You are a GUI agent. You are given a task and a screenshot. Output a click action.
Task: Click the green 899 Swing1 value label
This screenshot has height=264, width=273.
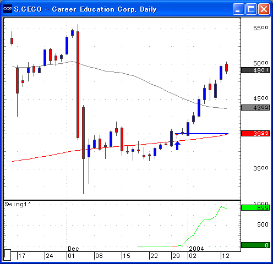(255, 208)
